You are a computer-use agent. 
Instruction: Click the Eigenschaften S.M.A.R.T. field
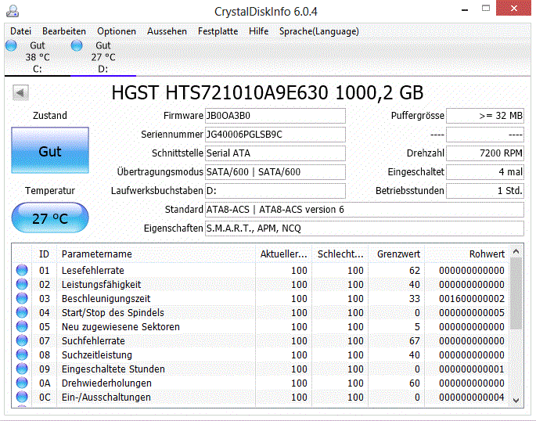coord(365,228)
